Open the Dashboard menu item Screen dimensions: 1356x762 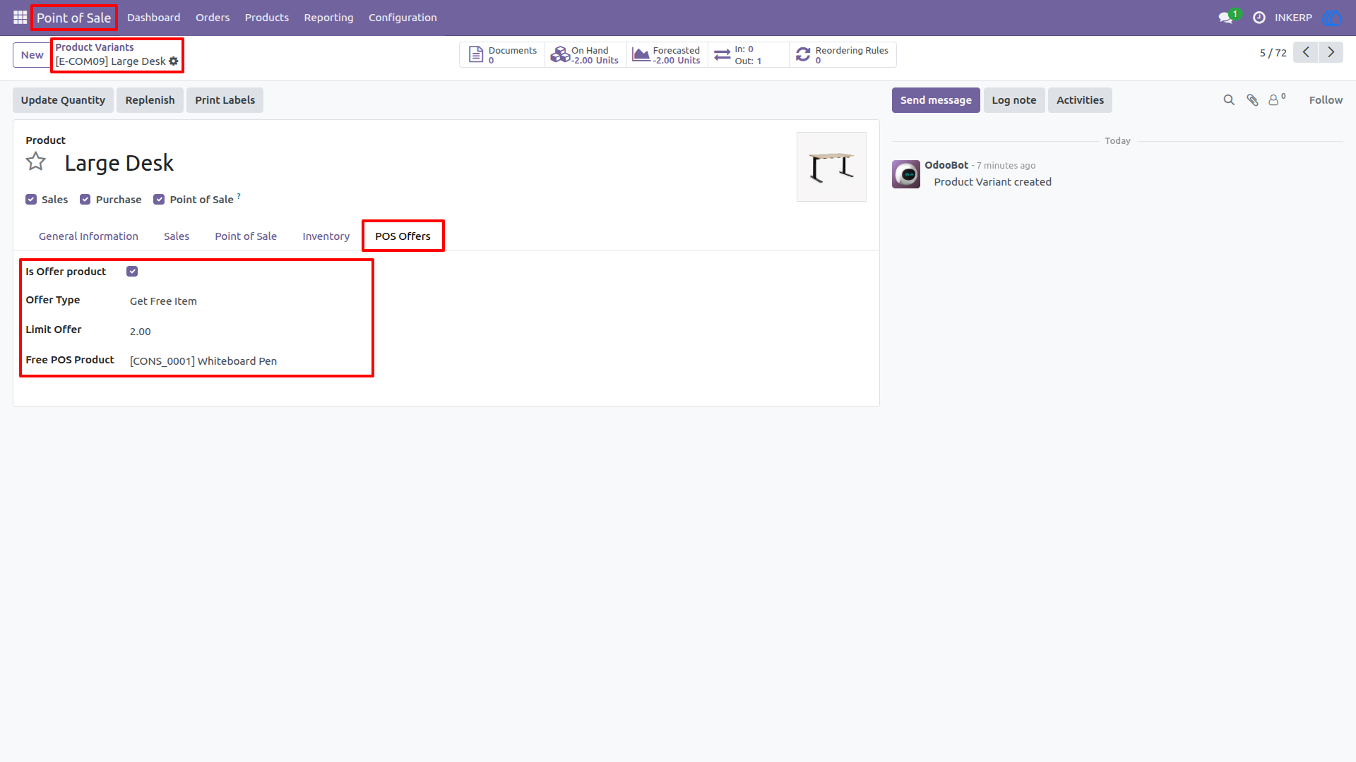coord(153,18)
